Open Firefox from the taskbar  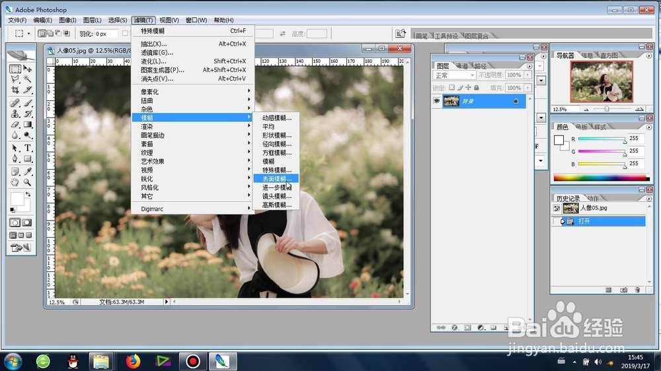[x=133, y=361]
